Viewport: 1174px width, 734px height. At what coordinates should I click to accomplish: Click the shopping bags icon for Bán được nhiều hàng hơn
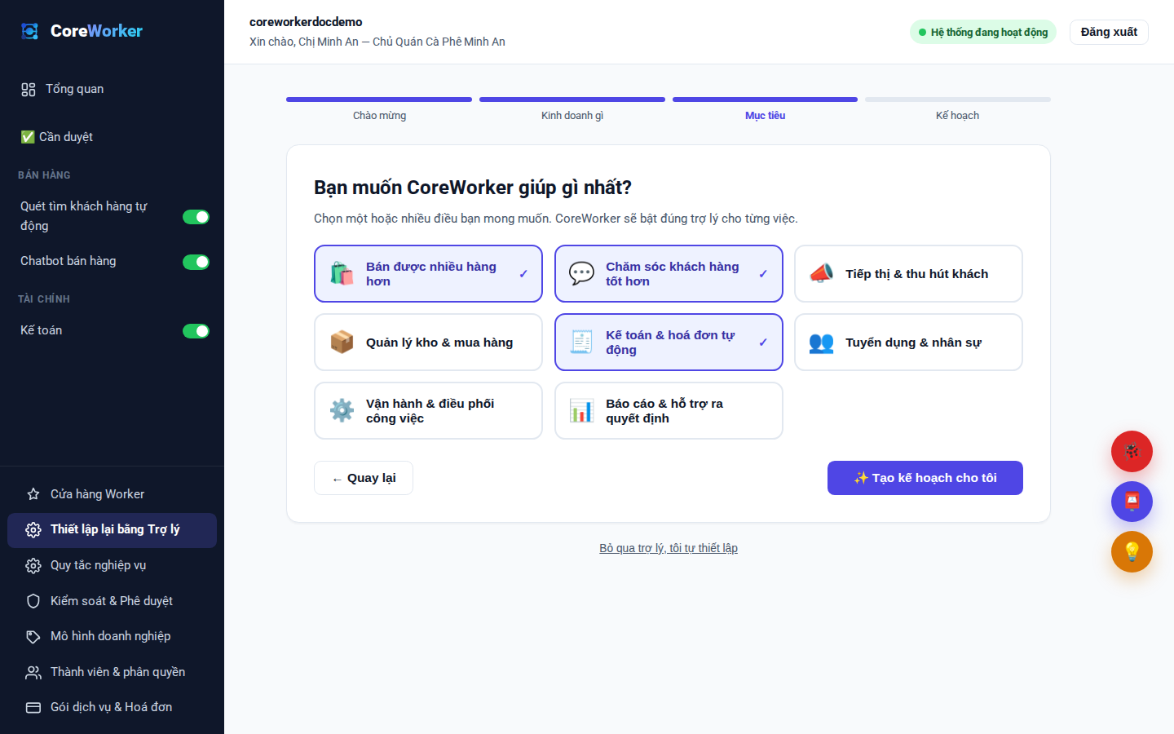[342, 274]
